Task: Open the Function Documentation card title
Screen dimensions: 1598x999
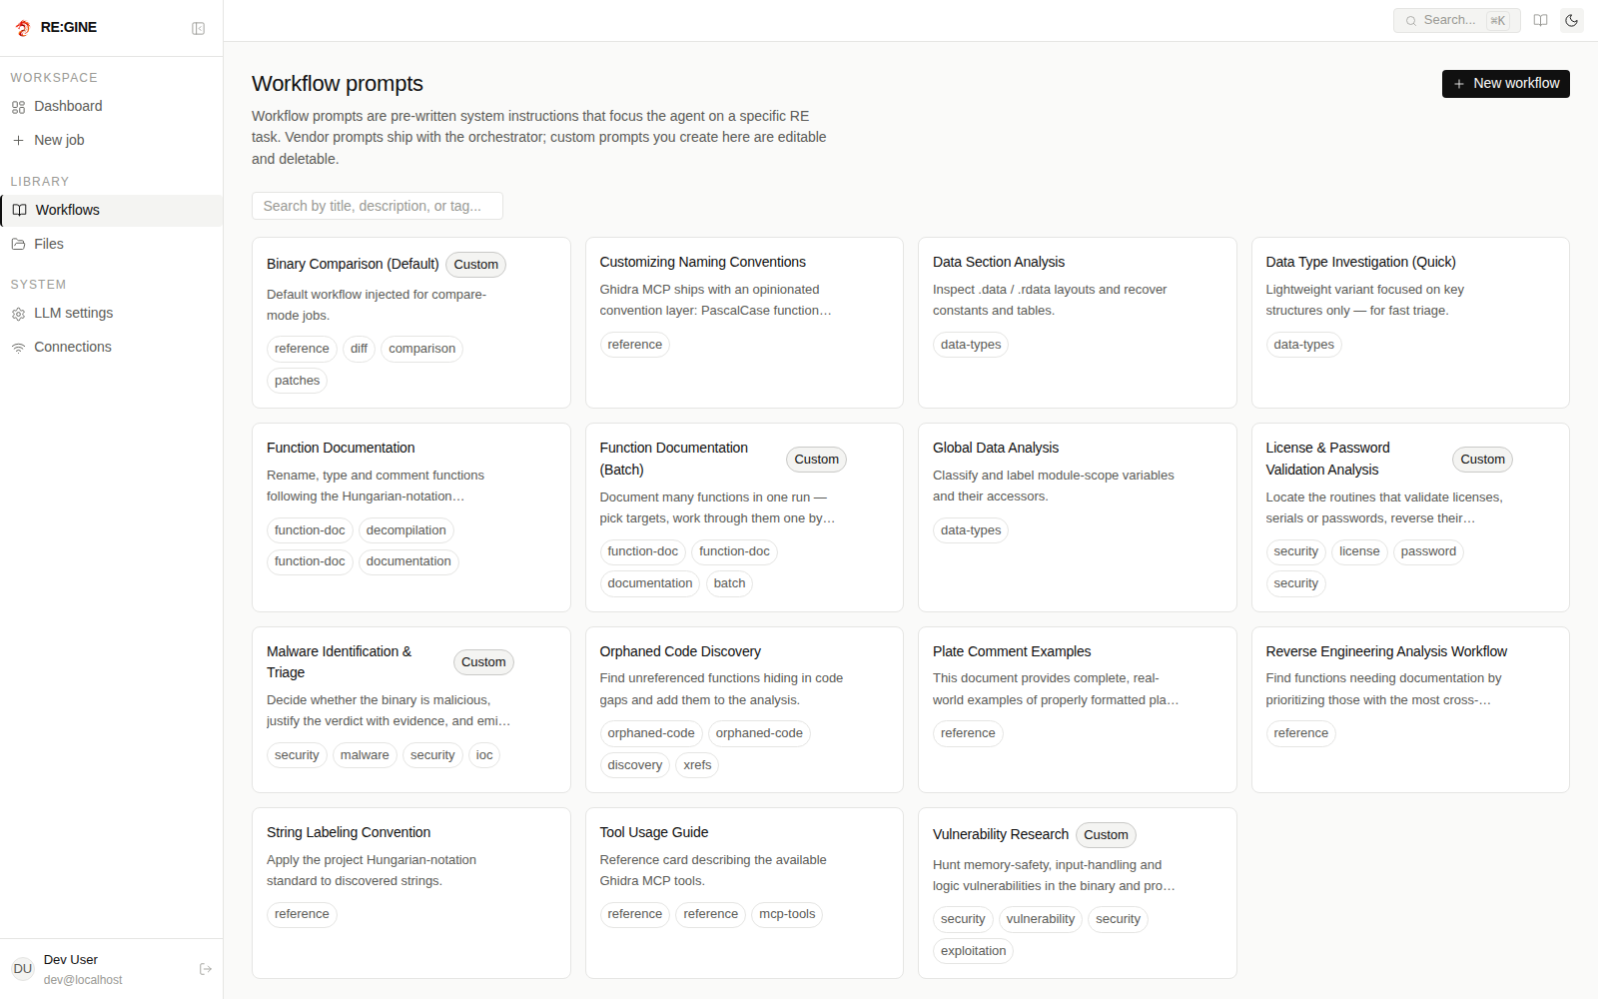Action: click(x=341, y=449)
